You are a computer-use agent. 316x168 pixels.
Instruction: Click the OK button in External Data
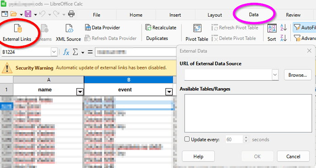(x=257, y=157)
